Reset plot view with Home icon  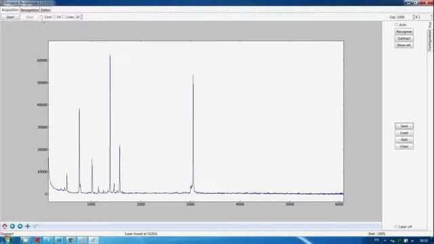[5, 226]
